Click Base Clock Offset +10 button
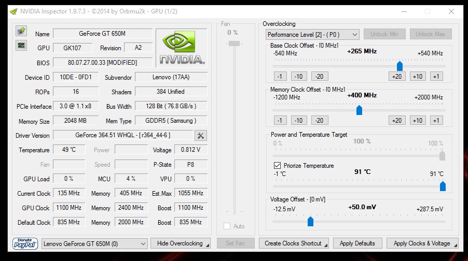The width and height of the screenshot is (468, 261). click(x=418, y=77)
